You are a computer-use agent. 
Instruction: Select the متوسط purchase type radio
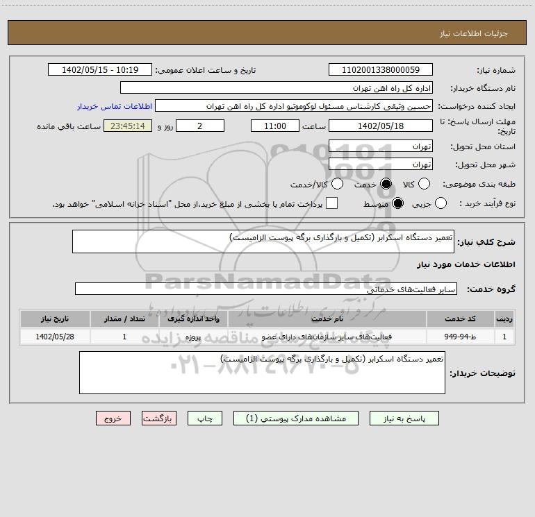click(398, 203)
